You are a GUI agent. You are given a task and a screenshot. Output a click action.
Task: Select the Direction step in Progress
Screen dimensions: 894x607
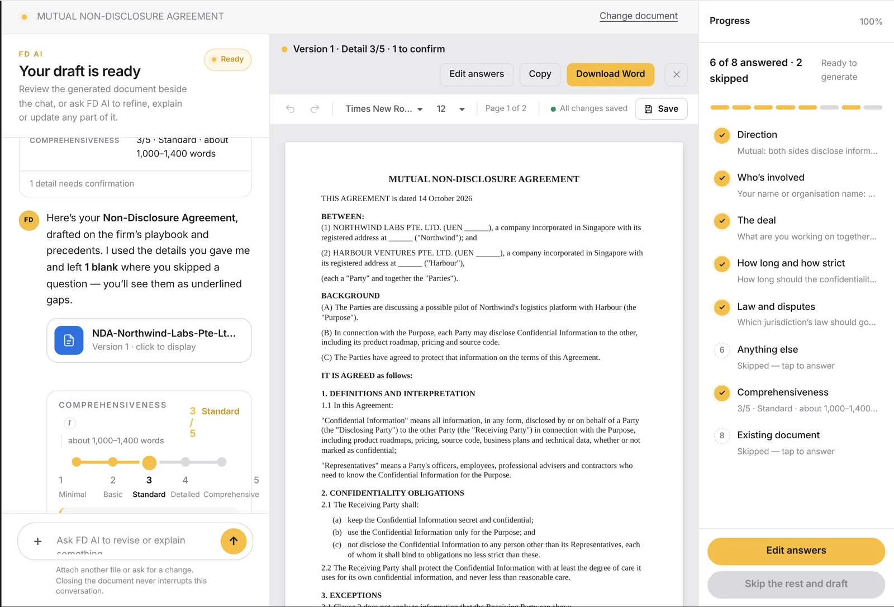pos(796,143)
